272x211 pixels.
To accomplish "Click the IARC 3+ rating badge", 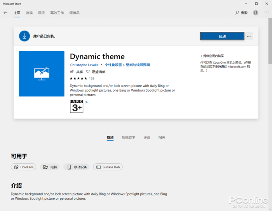I will pos(77,106).
